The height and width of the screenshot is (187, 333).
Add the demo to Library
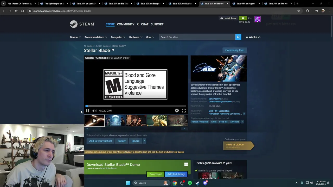[x=176, y=174]
